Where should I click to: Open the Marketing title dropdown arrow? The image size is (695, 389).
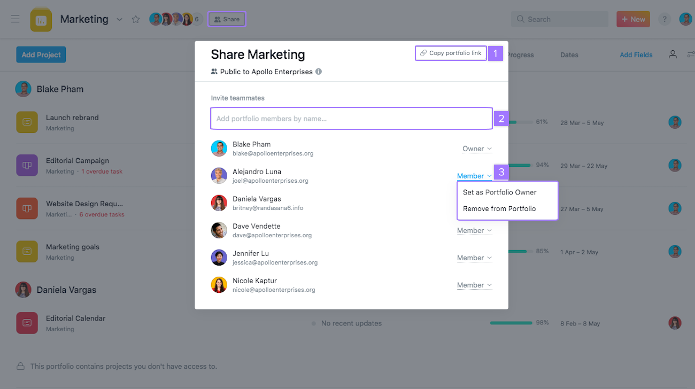(x=120, y=19)
